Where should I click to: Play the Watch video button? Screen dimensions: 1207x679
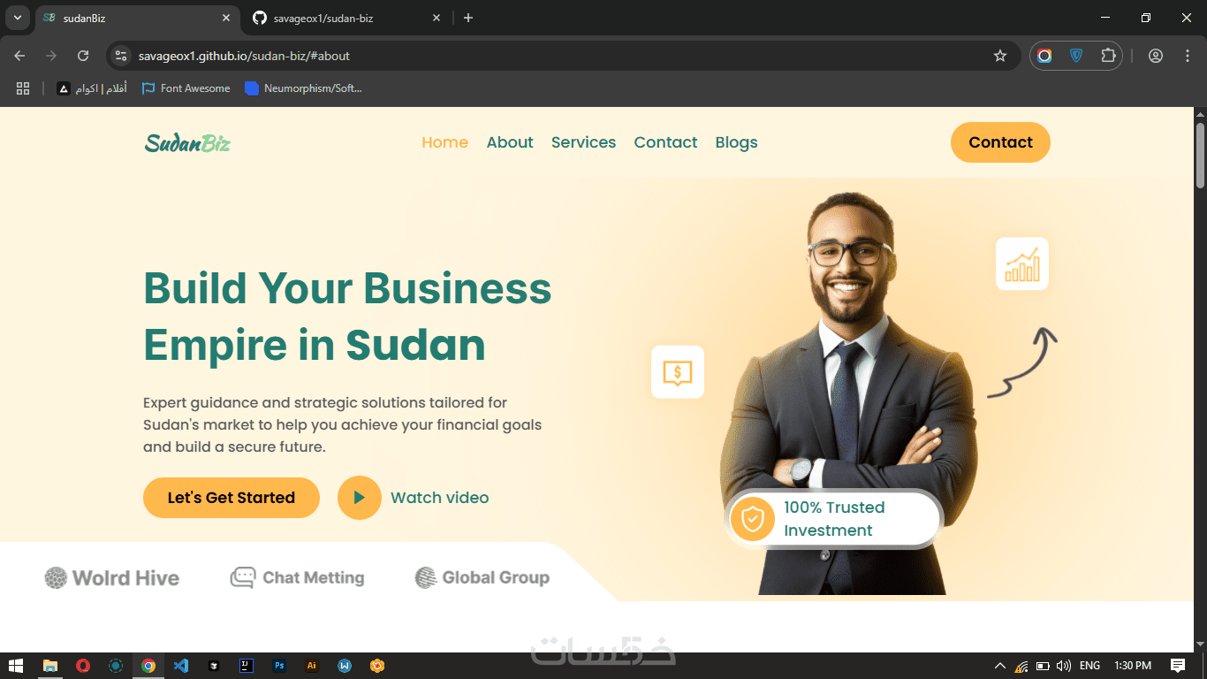tap(360, 498)
